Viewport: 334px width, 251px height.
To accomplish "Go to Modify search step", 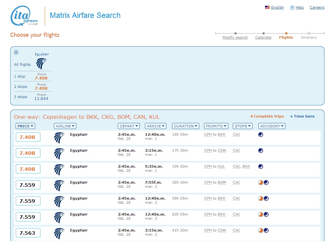I will click(235, 37).
